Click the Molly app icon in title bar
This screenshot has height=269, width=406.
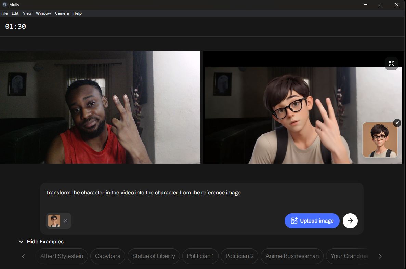(4, 5)
